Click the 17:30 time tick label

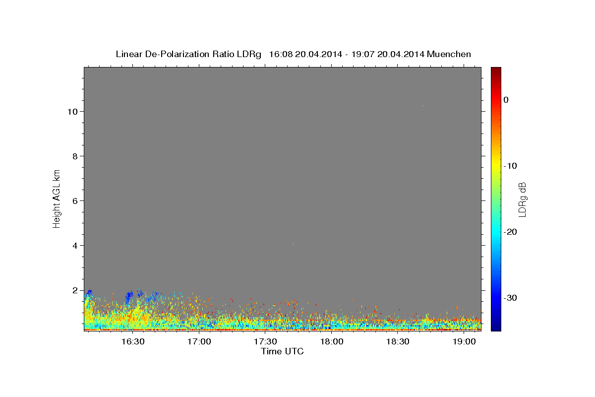coord(265,342)
